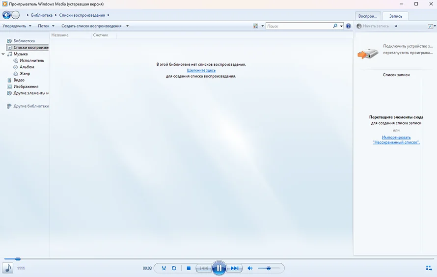The width and height of the screenshot is (437, 277).
Task: Adjust the volume slider
Action: pos(269,268)
